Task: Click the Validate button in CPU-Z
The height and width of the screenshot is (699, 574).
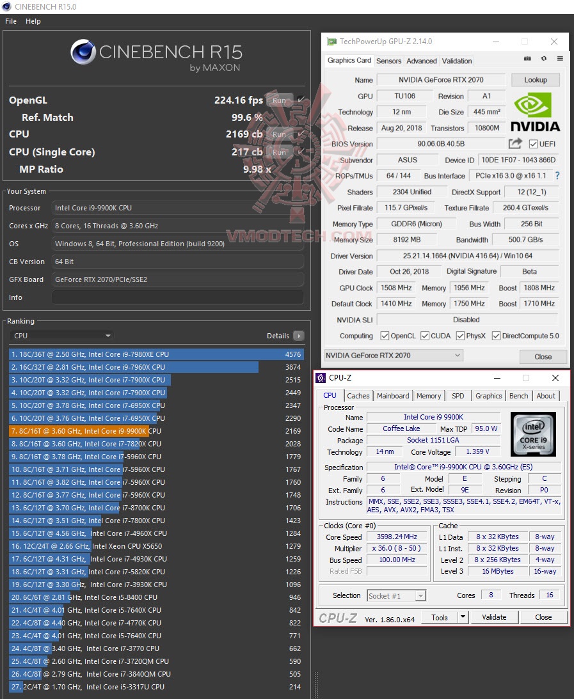Action: point(494,617)
